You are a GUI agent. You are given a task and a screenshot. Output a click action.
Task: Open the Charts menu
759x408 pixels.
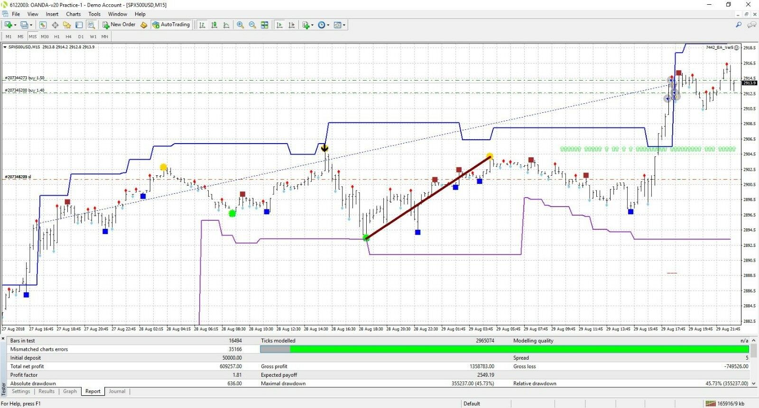click(74, 14)
